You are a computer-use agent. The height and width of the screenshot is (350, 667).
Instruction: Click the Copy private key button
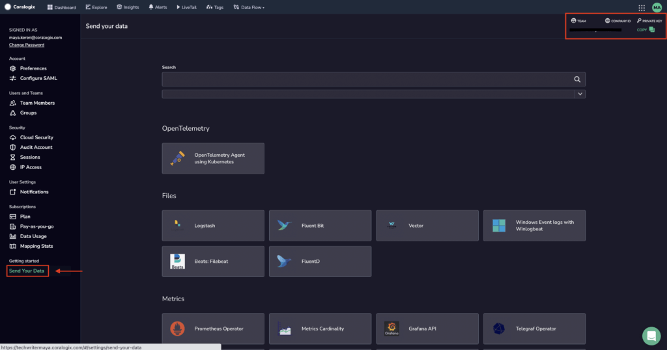(646, 30)
